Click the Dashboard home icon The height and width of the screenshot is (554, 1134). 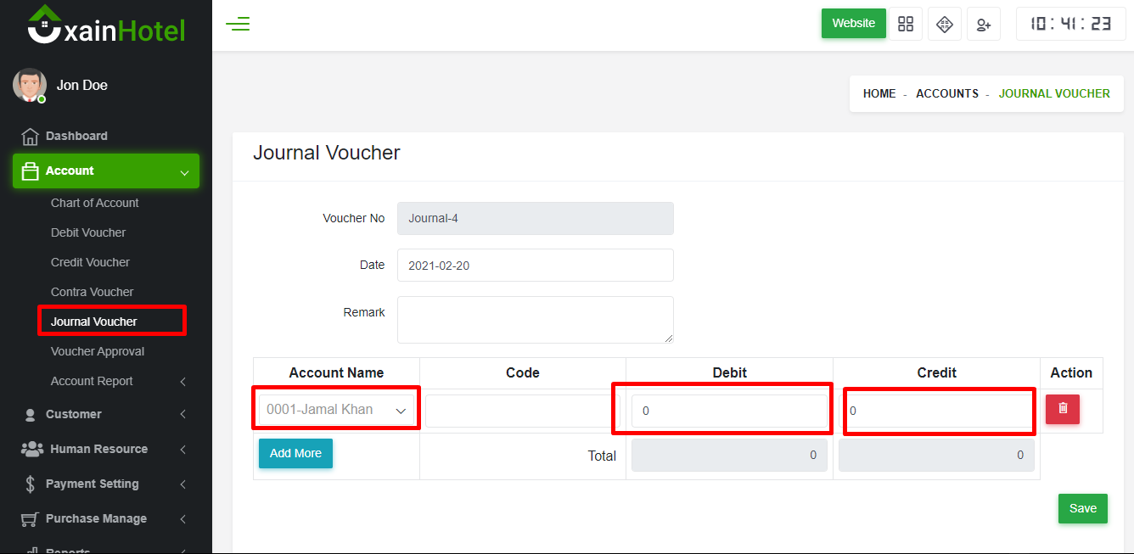tap(30, 137)
